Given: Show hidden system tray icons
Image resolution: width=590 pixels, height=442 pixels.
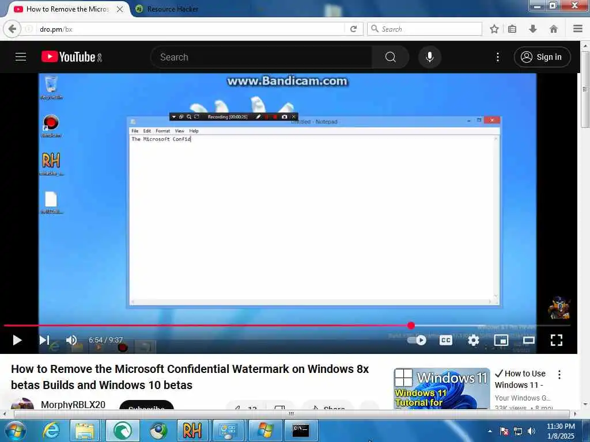Looking at the screenshot, I should tap(490, 431).
